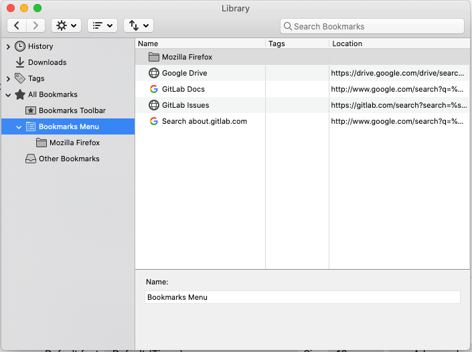The height and width of the screenshot is (352, 472).
Task: Select Downloads in the sidebar
Action: click(48, 62)
